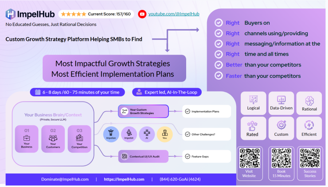328x187 pixels.
Task: Click the (844) 620-GoAi (4624) phone number
Action: [x=180, y=179]
